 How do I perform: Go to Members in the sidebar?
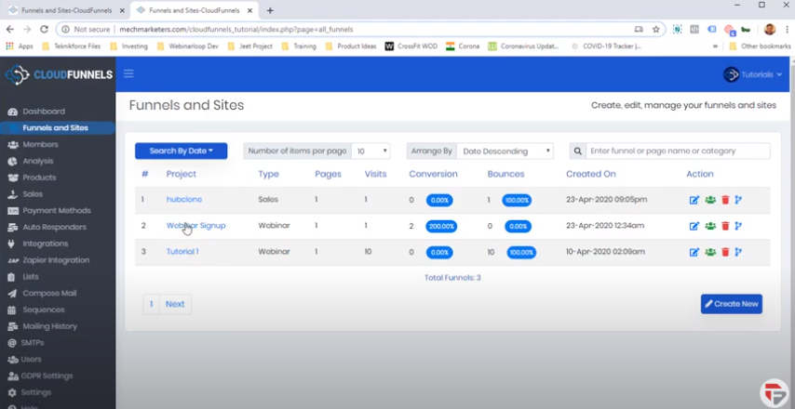40,145
